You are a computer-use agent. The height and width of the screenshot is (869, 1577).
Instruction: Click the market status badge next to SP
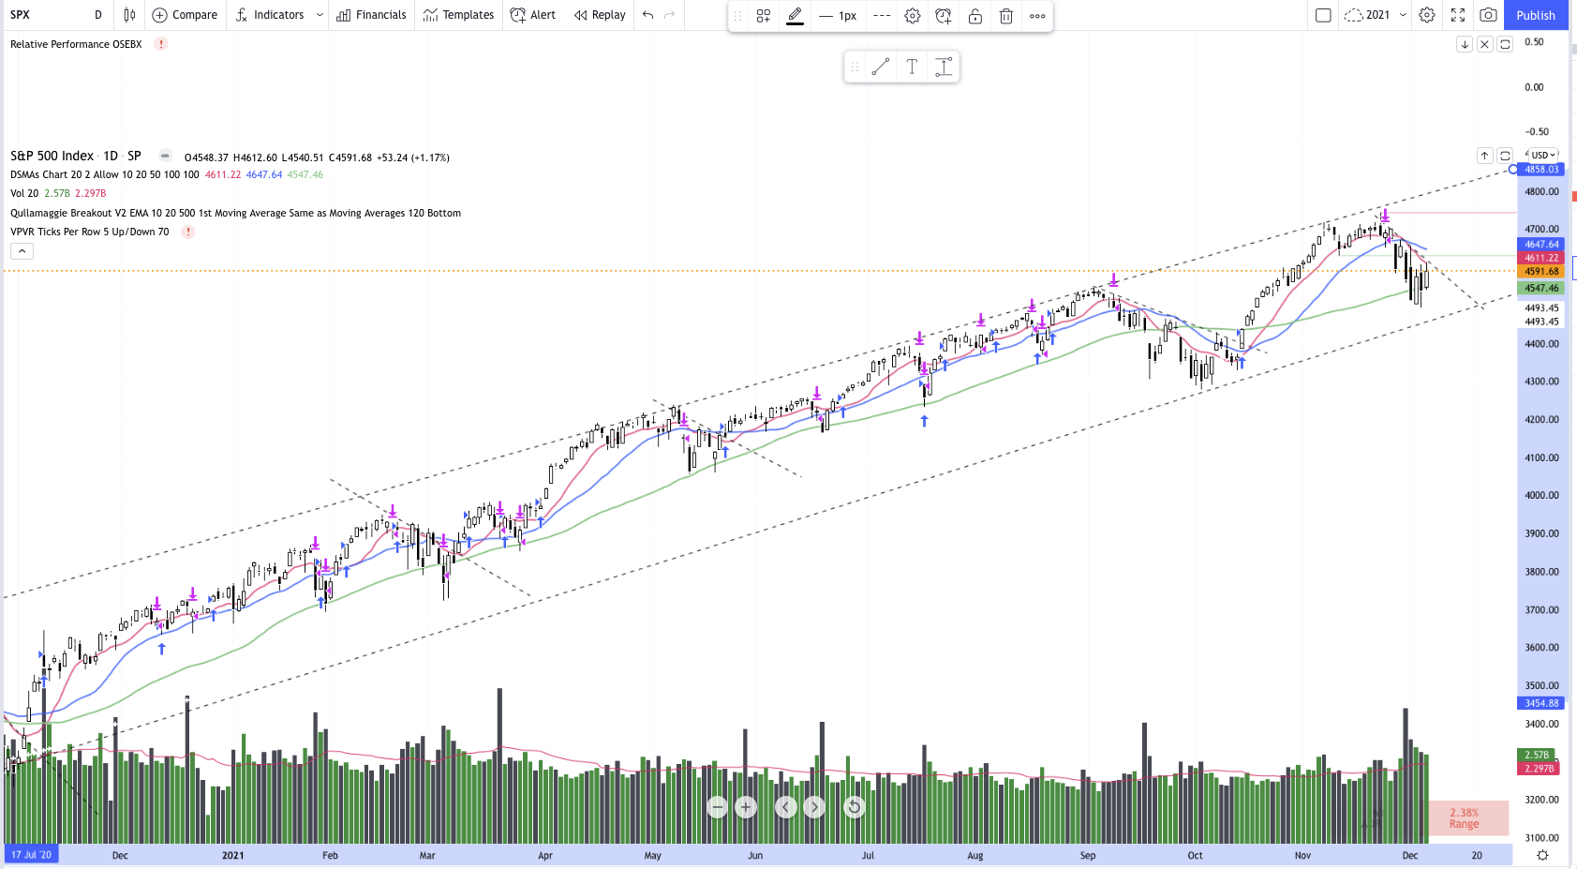tap(165, 156)
